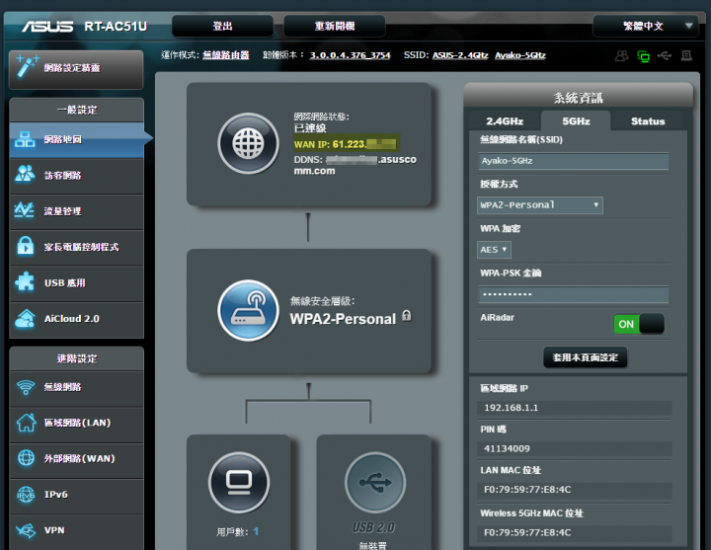This screenshot has width=711, height=550.
Task: Switch to the 2.4GHz tab
Action: 505,121
